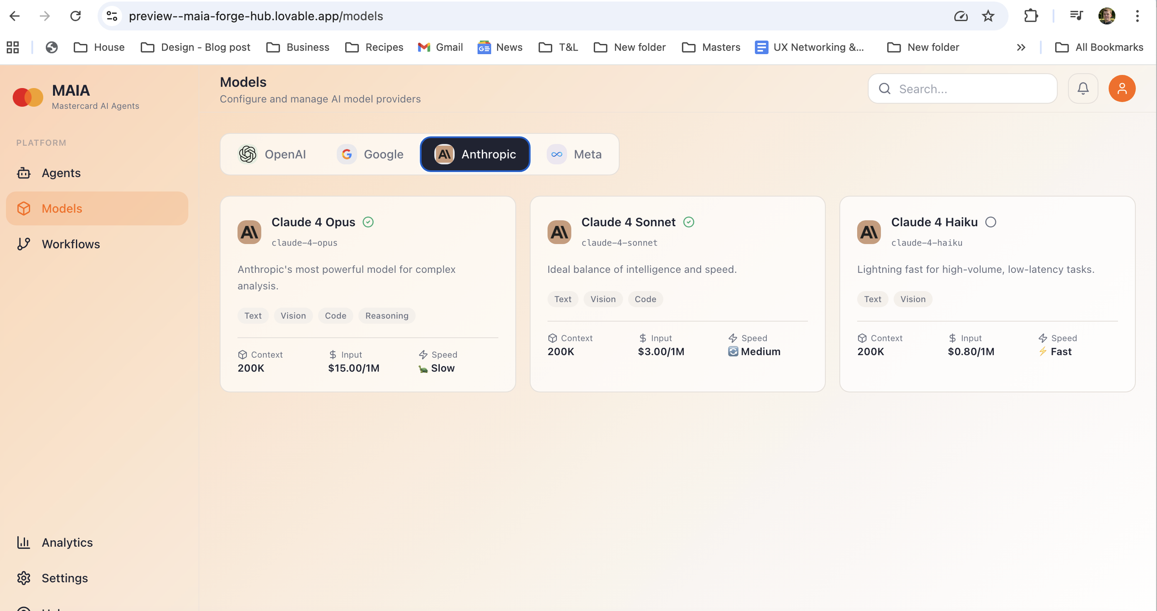1157x611 pixels.
Task: Open the All Bookmarks folder
Action: (x=1099, y=47)
